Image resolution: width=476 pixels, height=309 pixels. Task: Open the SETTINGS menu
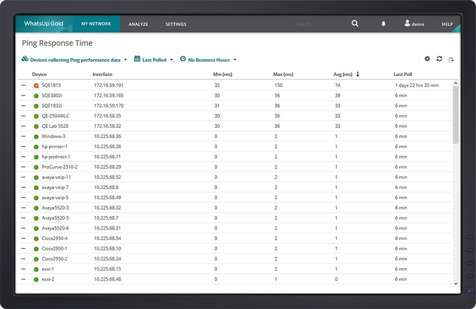[176, 24]
